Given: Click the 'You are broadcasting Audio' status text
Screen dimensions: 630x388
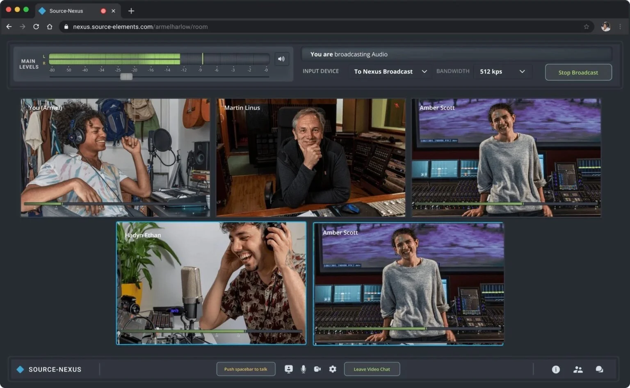Looking at the screenshot, I should (349, 54).
